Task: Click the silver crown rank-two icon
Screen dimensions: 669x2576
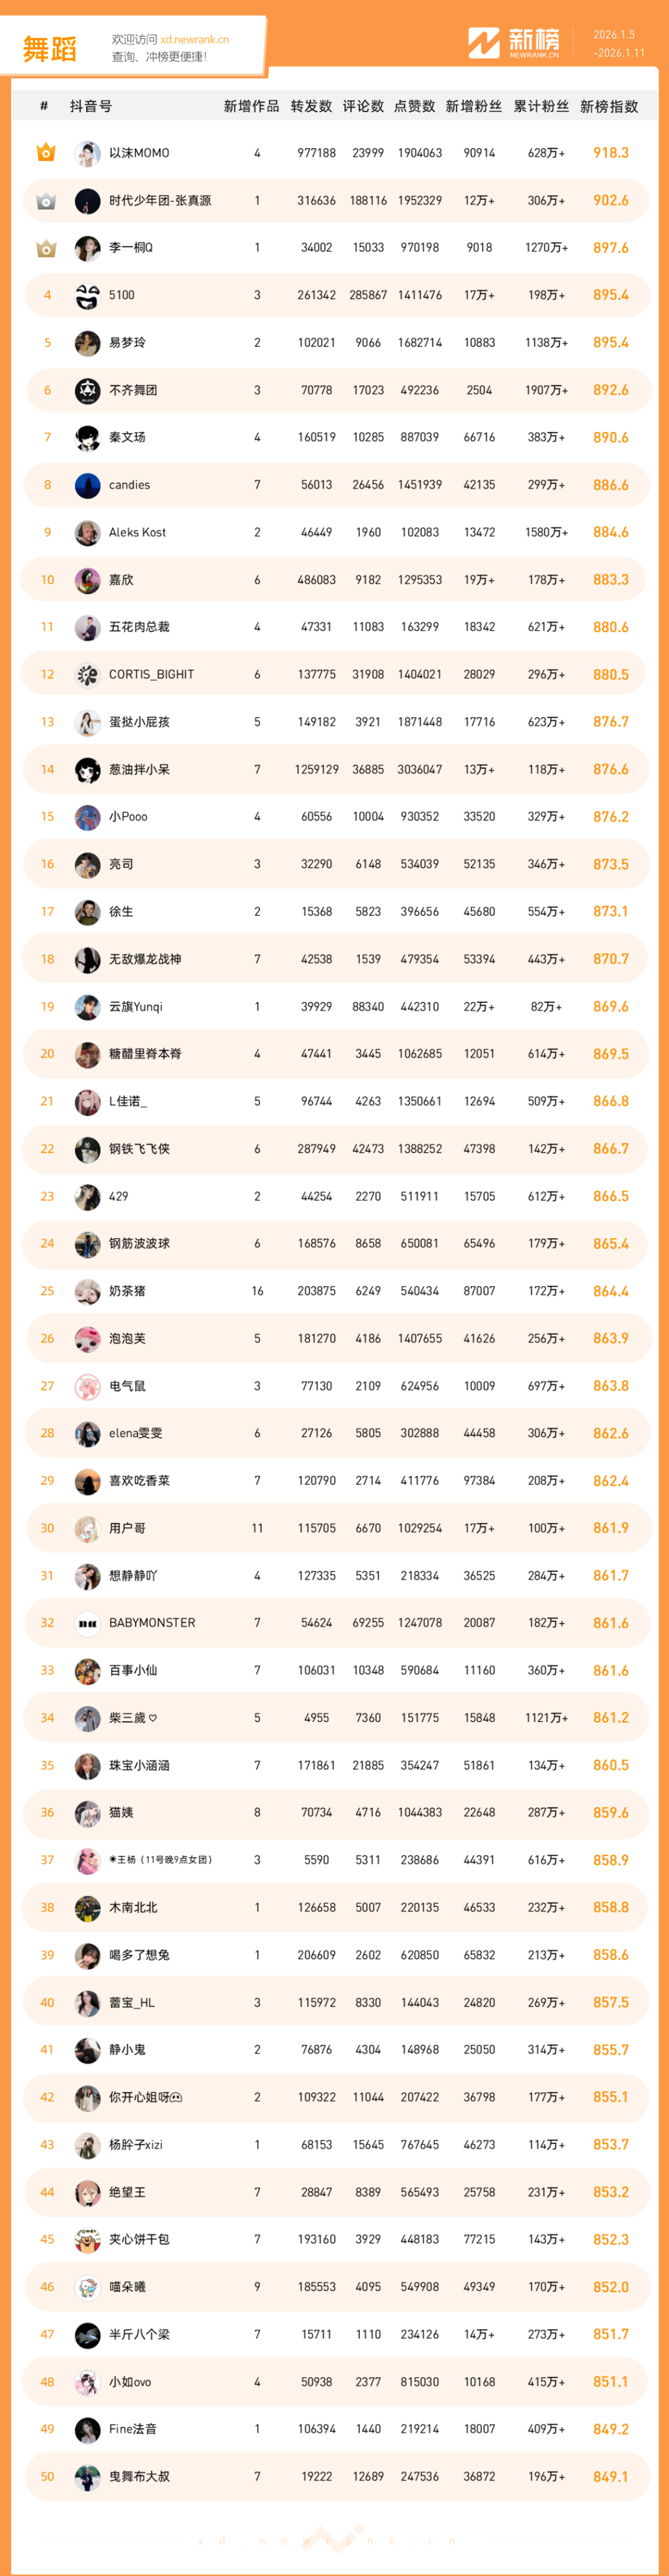Action: click(x=46, y=201)
